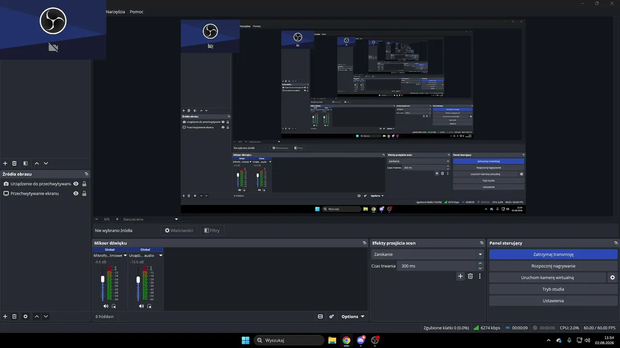Open source properties gear in the sources toolbar

(26, 317)
